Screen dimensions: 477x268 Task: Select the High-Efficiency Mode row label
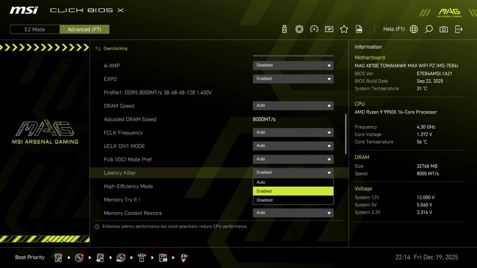pyautogui.click(x=128, y=186)
